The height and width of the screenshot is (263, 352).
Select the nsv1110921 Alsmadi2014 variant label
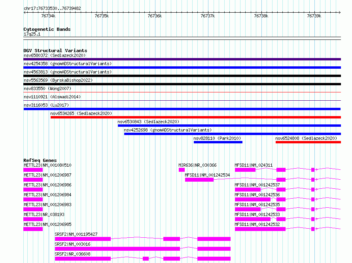[x=52, y=97]
